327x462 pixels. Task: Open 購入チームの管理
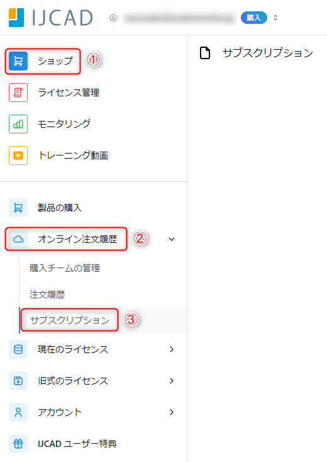click(65, 268)
